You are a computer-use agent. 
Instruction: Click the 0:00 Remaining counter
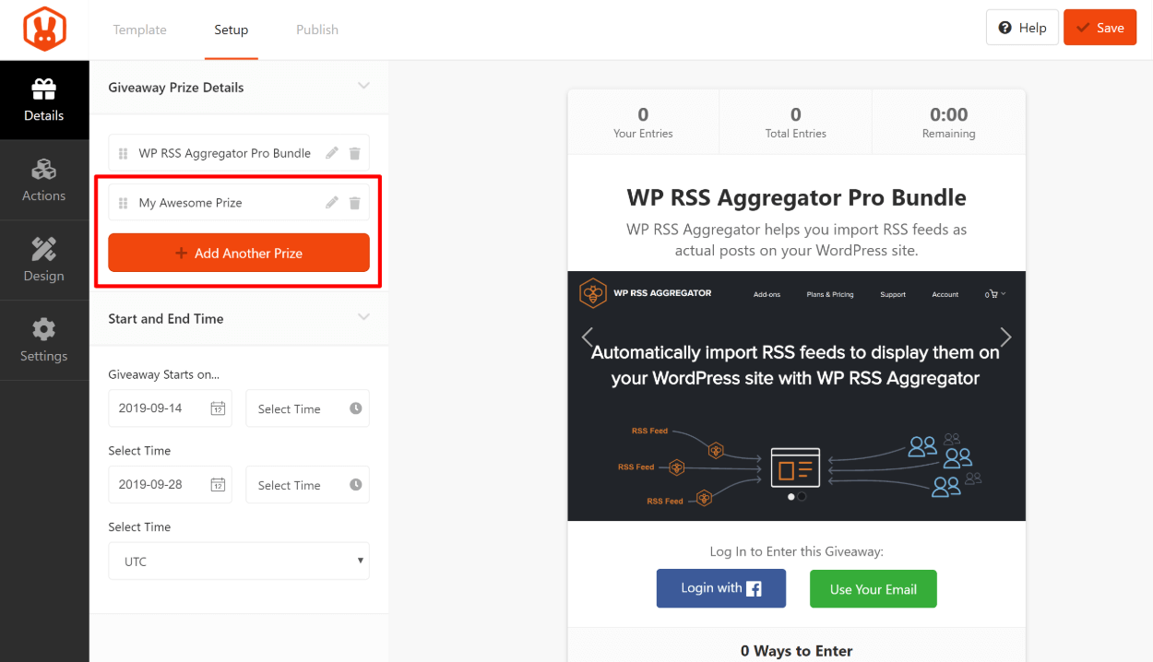(x=948, y=122)
